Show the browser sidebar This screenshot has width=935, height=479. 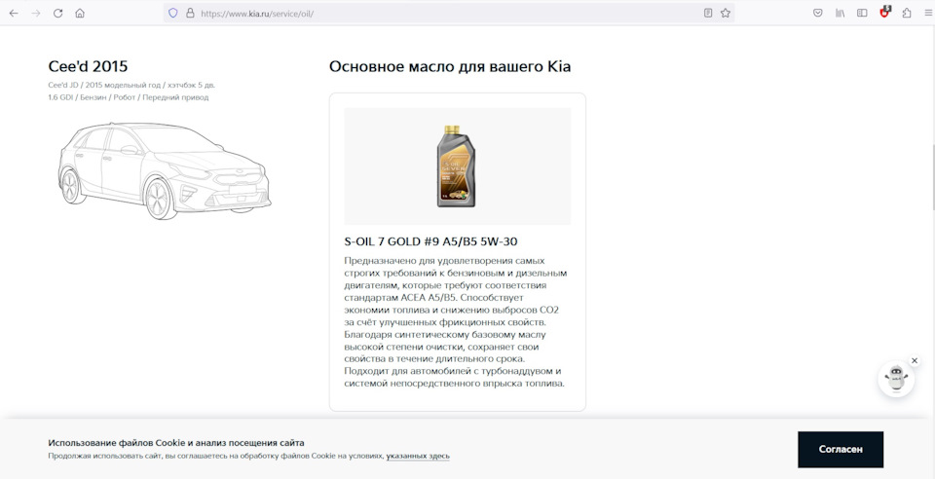[x=862, y=13]
